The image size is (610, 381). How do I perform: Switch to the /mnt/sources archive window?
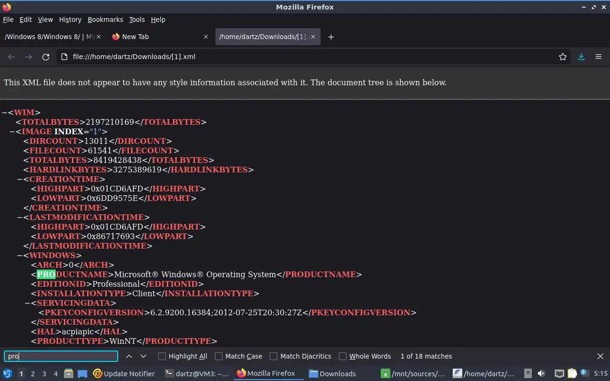pos(413,374)
